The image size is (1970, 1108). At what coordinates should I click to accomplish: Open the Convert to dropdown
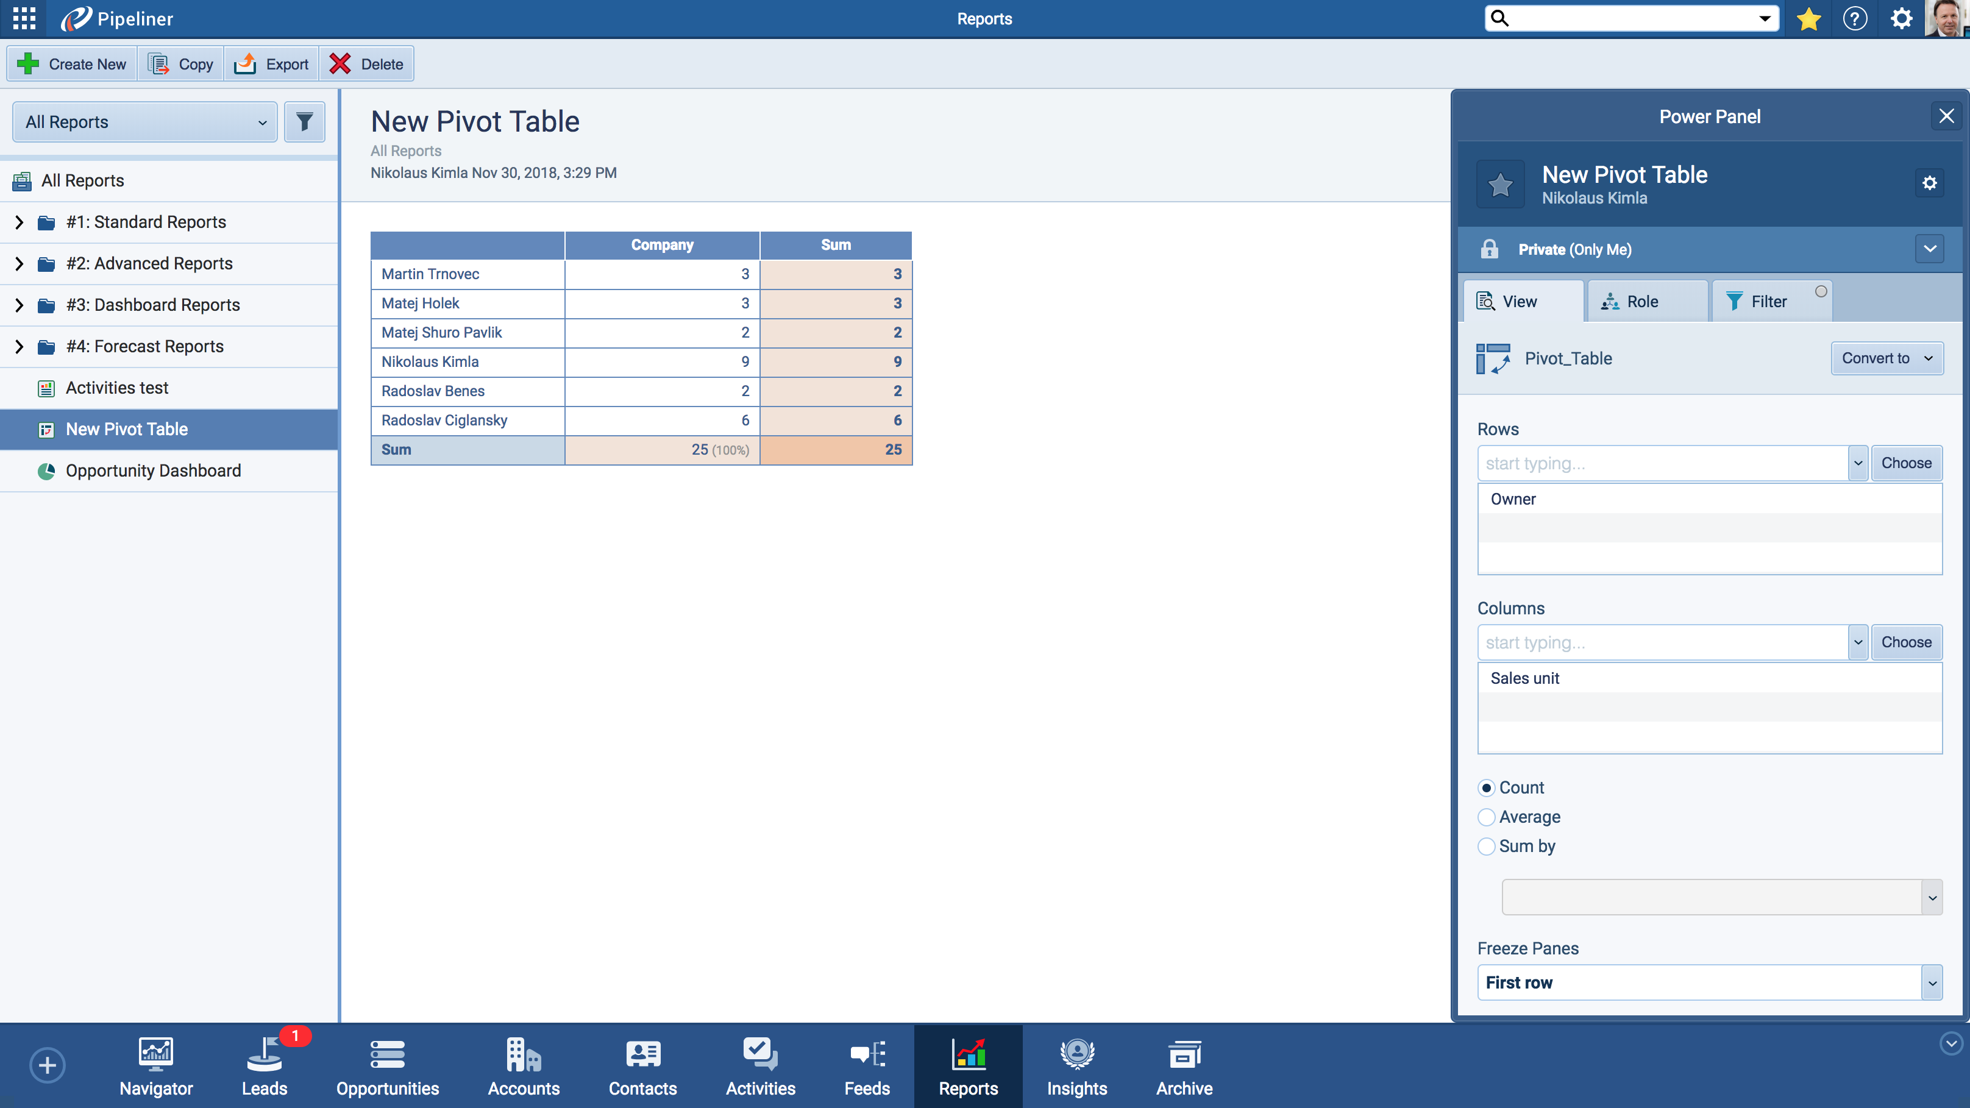click(1886, 358)
